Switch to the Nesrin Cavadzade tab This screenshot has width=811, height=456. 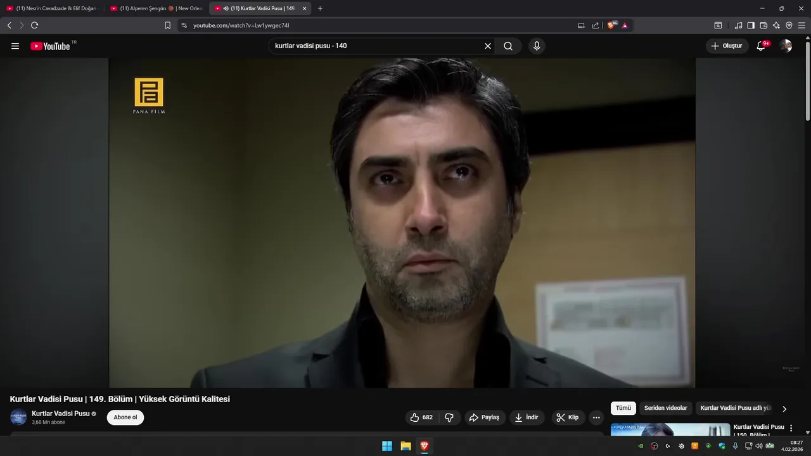coord(52,8)
